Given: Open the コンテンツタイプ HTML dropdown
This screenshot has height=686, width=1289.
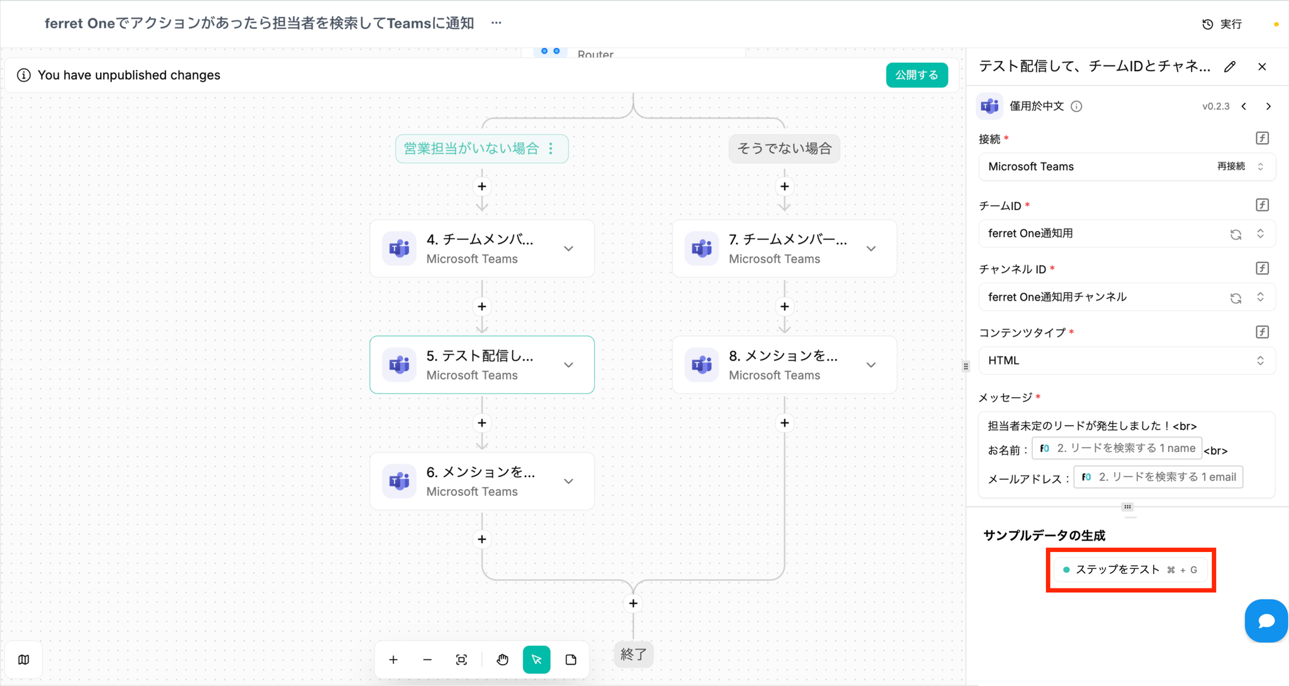Looking at the screenshot, I should tap(1127, 361).
